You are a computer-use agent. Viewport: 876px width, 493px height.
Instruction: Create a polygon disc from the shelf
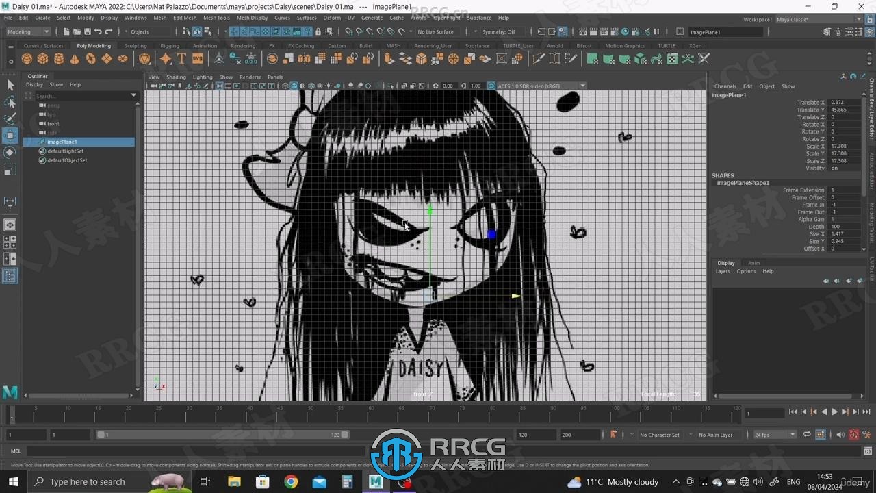pos(123,59)
